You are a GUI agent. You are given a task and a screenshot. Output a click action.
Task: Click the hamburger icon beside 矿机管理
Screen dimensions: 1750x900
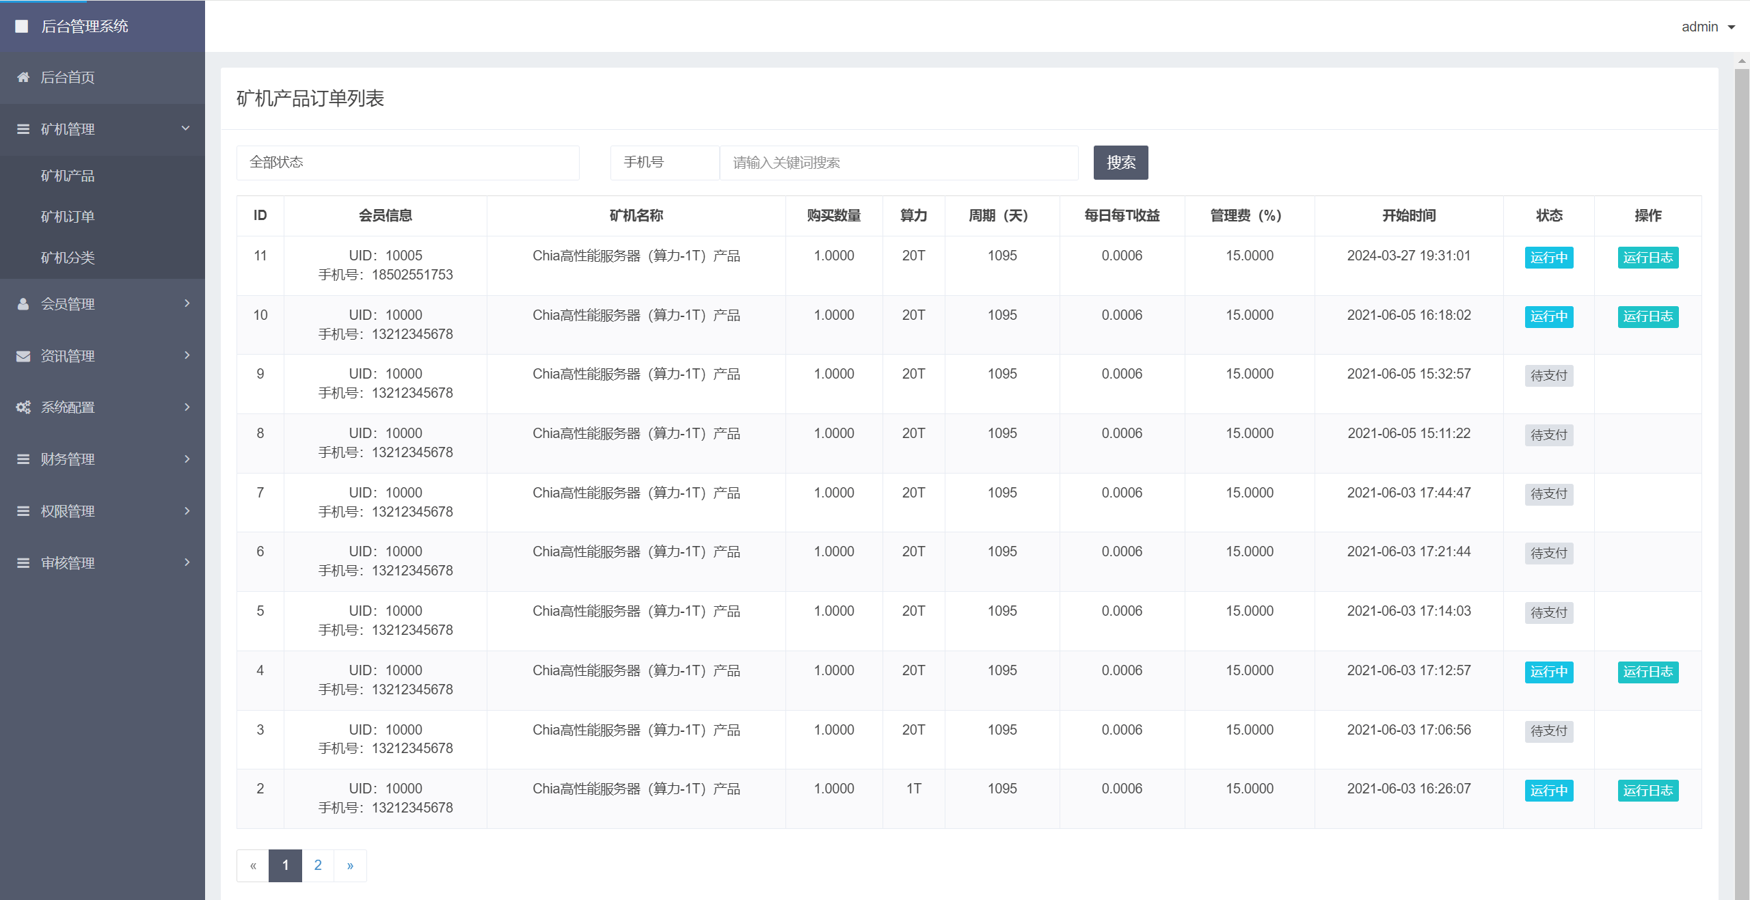click(23, 129)
